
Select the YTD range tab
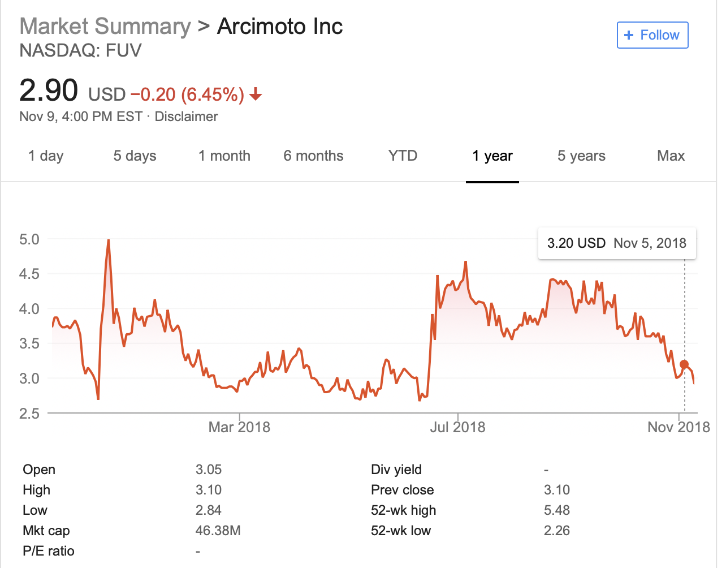point(403,156)
